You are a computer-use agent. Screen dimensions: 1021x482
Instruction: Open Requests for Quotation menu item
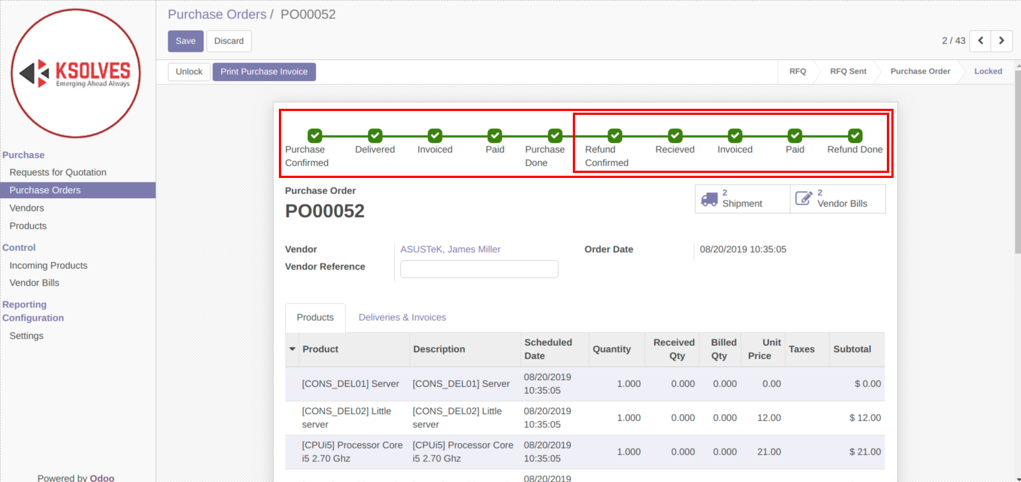tap(58, 172)
